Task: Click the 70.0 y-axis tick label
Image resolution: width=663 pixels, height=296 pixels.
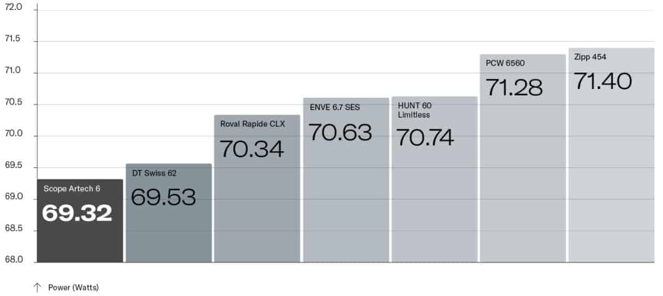Action: 13,134
